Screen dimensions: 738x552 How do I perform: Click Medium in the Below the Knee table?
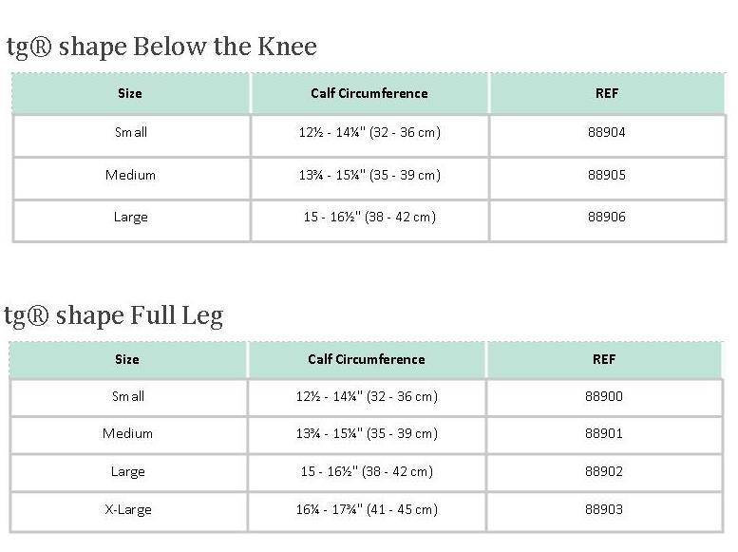point(131,176)
